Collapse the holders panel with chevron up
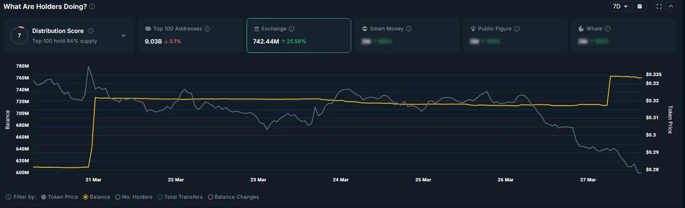The image size is (685, 208). [671, 6]
